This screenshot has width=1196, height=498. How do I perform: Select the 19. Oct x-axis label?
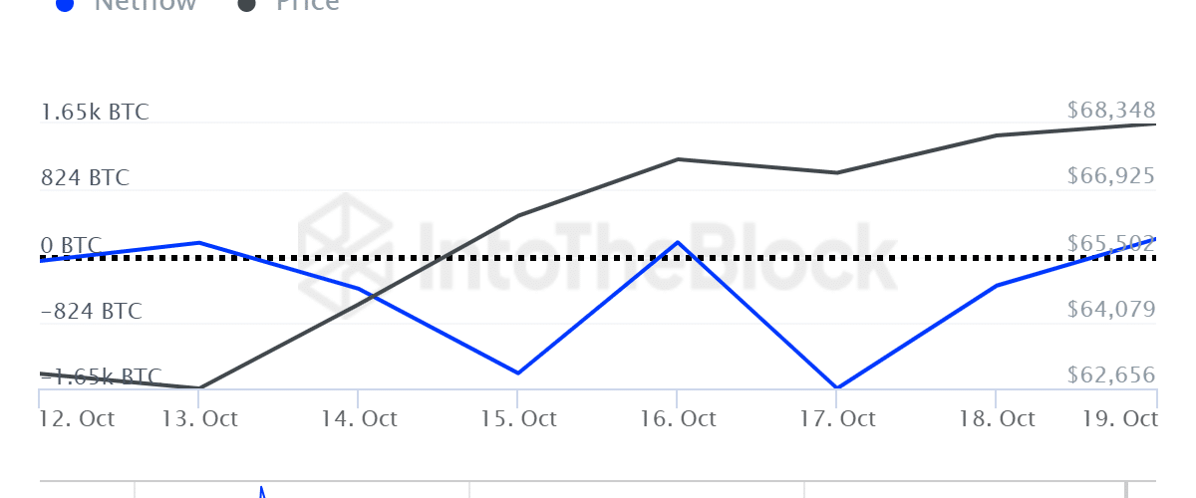coord(1121,418)
